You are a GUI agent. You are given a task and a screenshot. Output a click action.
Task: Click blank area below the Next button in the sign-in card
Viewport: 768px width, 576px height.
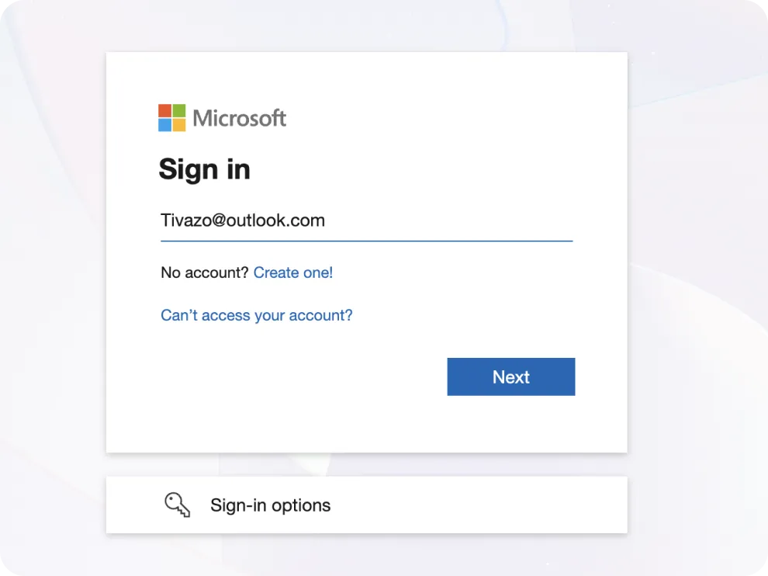click(510, 425)
